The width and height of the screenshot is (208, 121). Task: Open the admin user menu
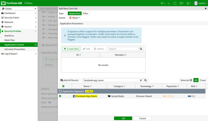(200, 3)
